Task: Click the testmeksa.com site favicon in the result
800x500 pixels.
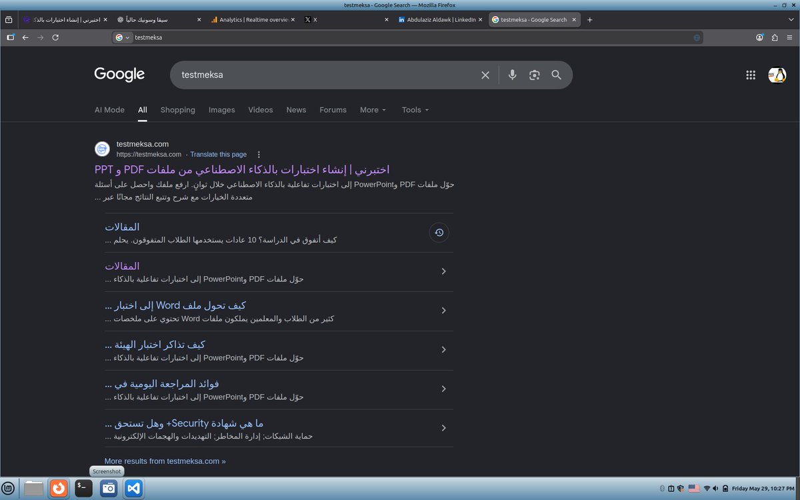Action: 102,149
